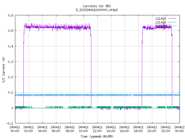Image resolution: width=185 pixels, height=139 pixels.
Task: Click the 0.5 y-axis tick label
Action: tap(10, 31)
